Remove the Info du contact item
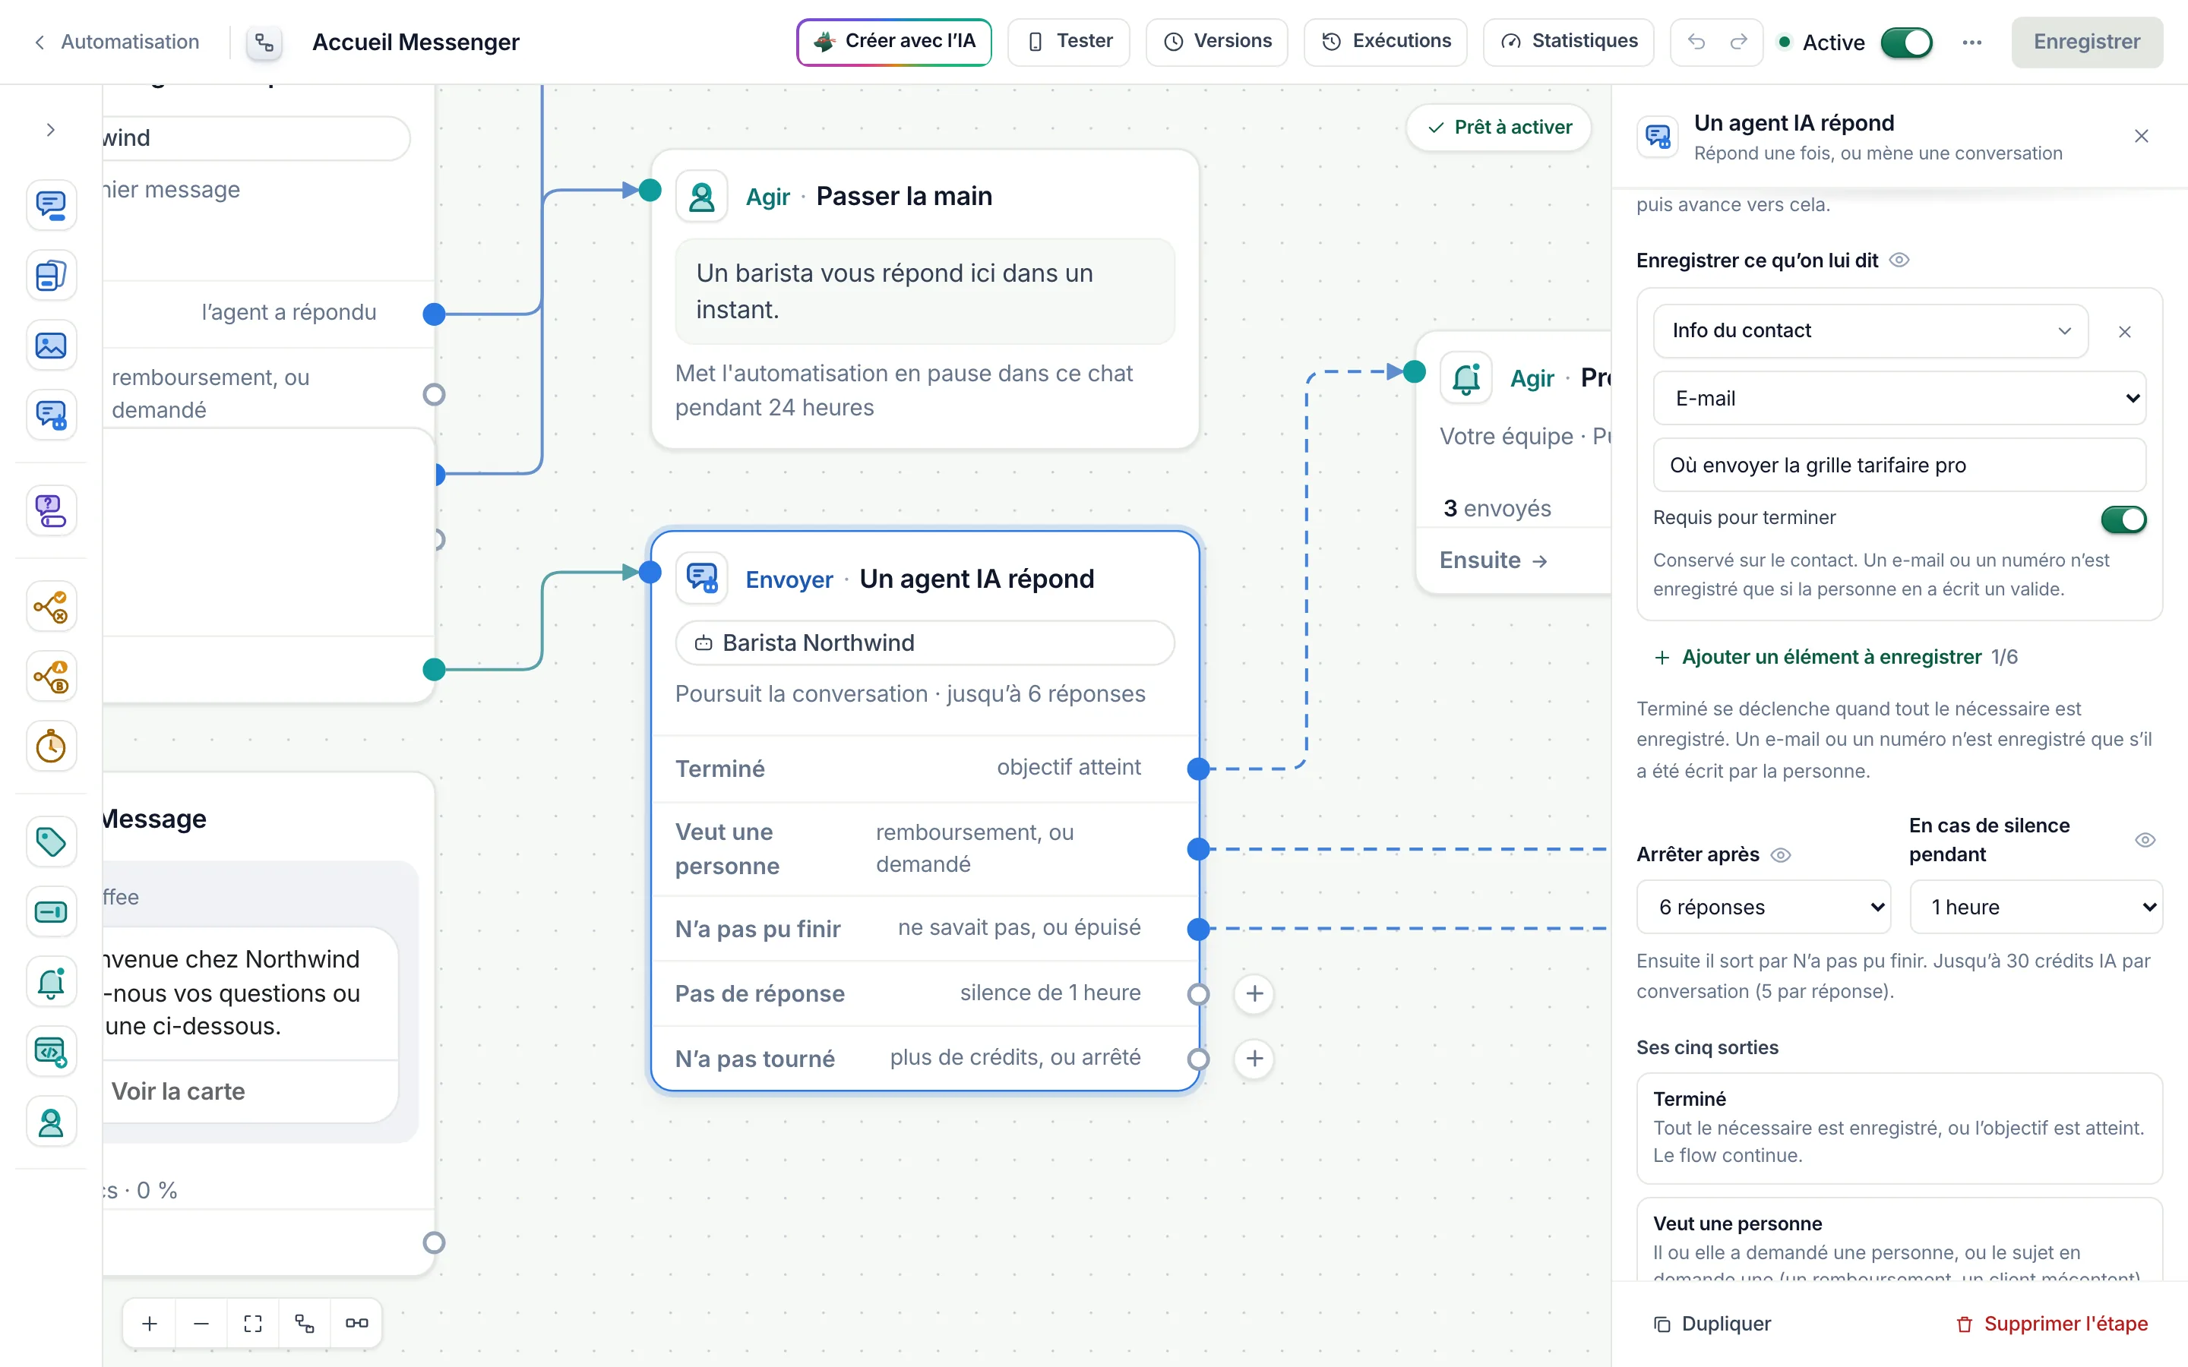 click(2125, 332)
